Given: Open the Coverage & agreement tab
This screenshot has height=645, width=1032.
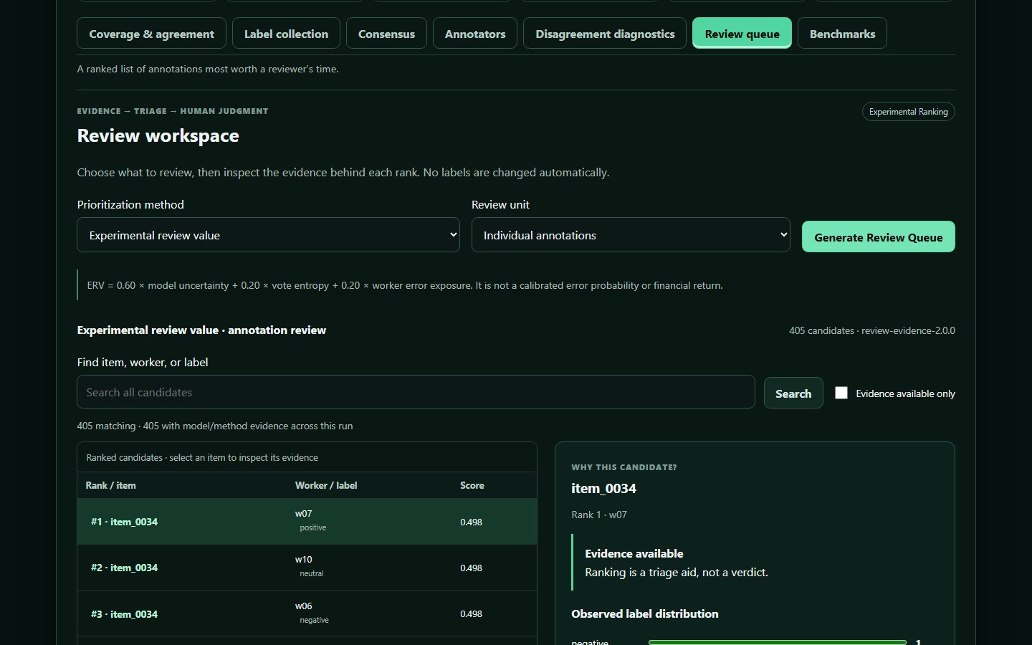Looking at the screenshot, I should (x=151, y=34).
